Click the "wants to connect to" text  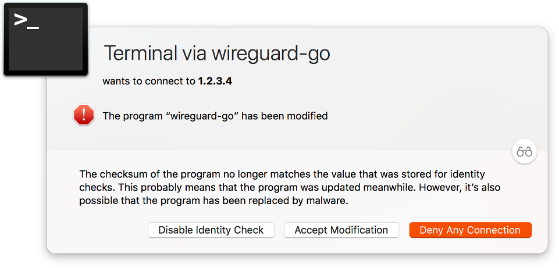(x=149, y=81)
